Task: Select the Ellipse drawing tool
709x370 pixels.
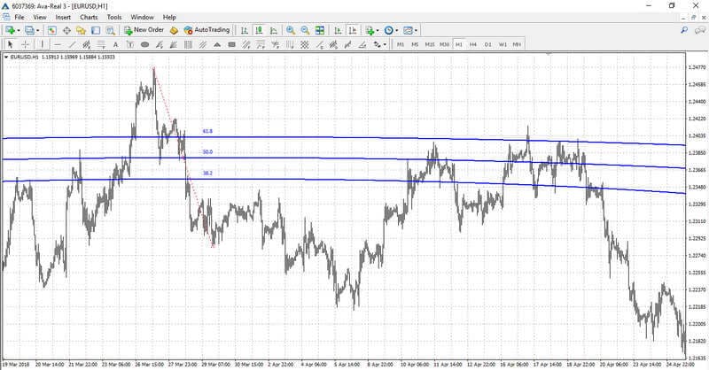Action: pos(144,44)
